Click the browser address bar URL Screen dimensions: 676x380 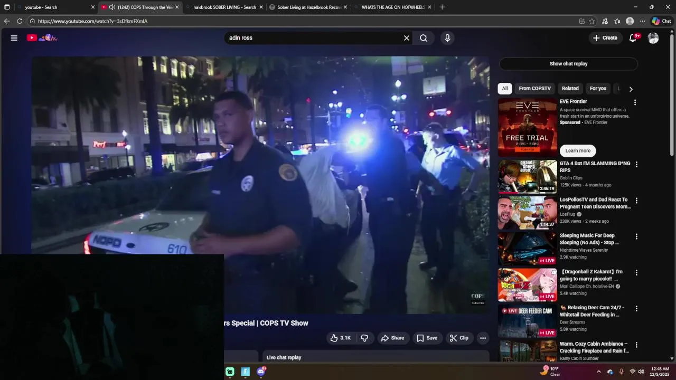[92, 21]
